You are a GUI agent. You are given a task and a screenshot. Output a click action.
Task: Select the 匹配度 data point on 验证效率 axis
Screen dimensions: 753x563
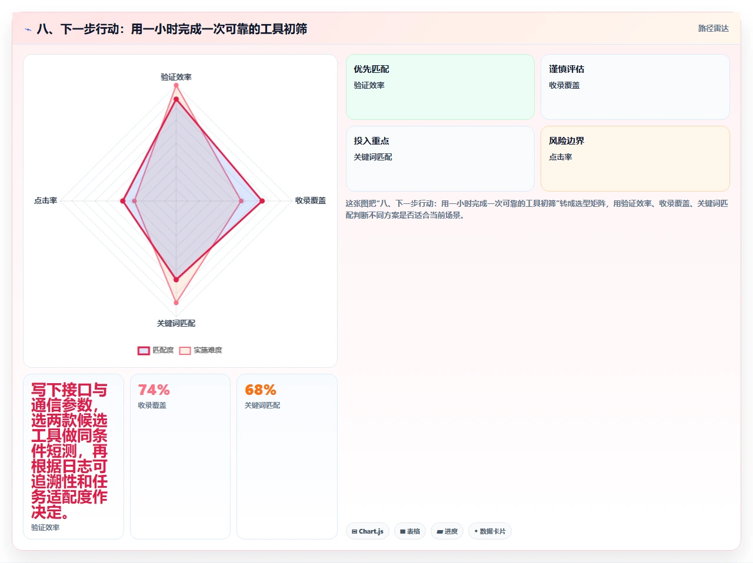coord(176,99)
